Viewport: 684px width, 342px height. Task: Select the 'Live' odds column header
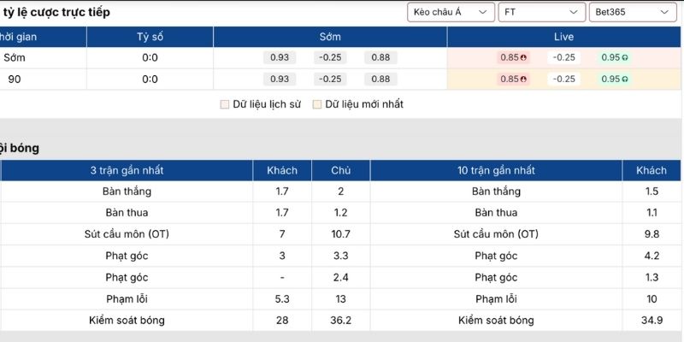[x=564, y=37]
